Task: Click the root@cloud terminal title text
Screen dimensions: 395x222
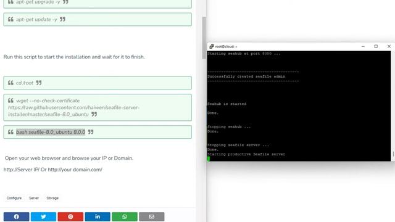Action: 226,47
